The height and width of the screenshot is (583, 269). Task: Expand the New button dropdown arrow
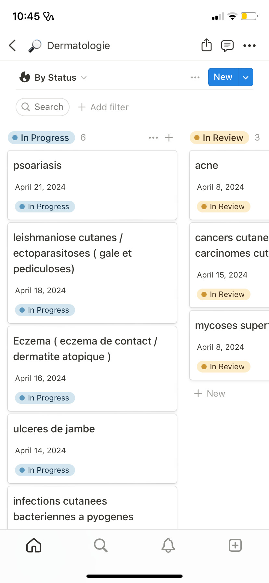pyautogui.click(x=246, y=77)
